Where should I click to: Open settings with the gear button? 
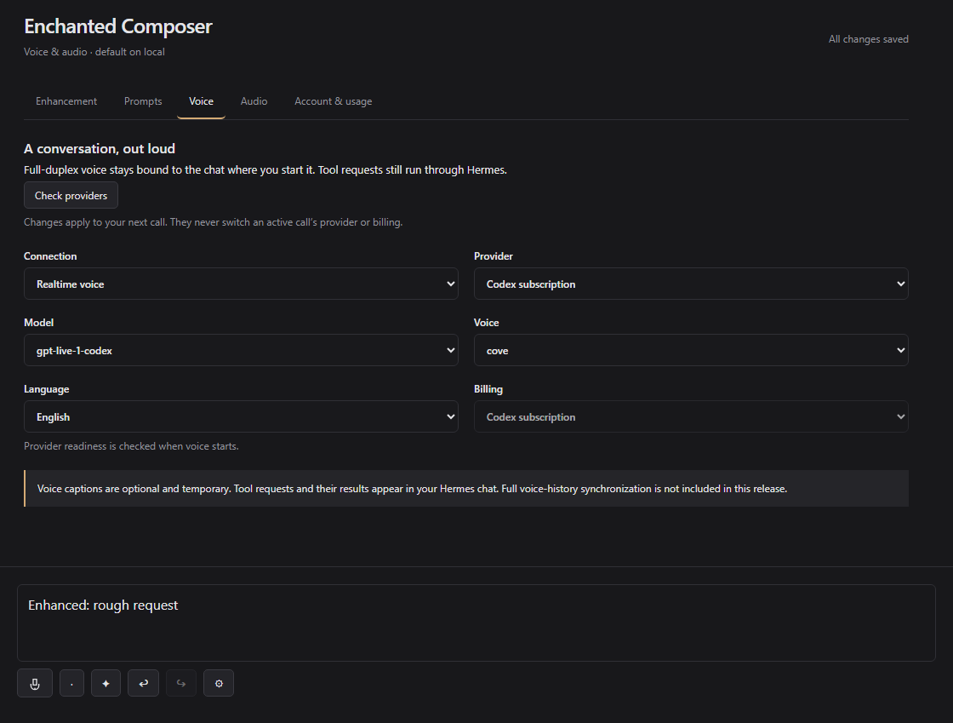219,684
